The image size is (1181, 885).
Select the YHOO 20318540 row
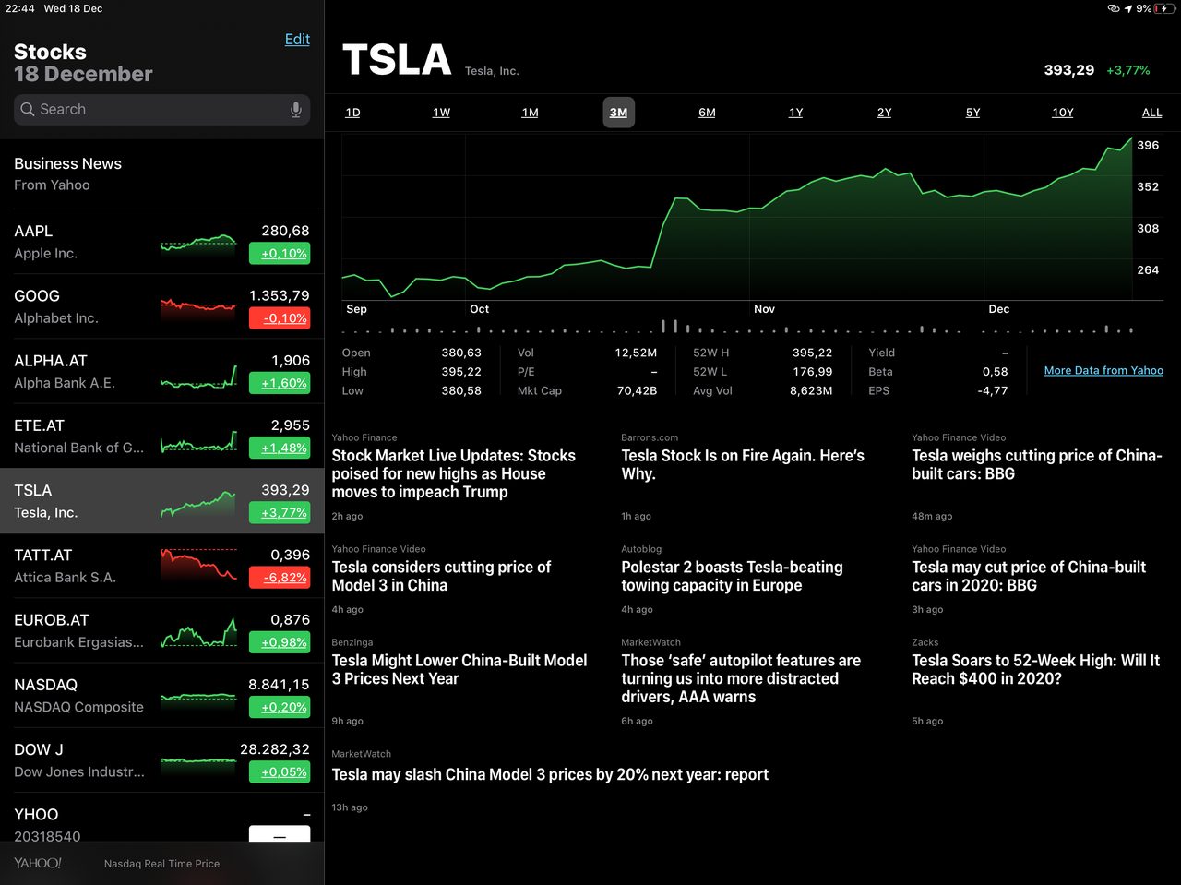click(161, 817)
